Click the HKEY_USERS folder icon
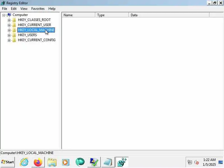The image size is (224, 168). [14, 35]
